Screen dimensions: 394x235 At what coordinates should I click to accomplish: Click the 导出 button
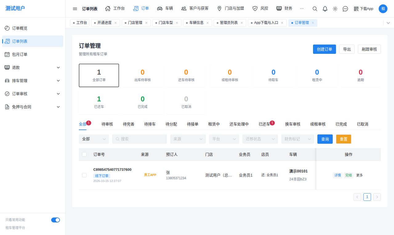347,49
